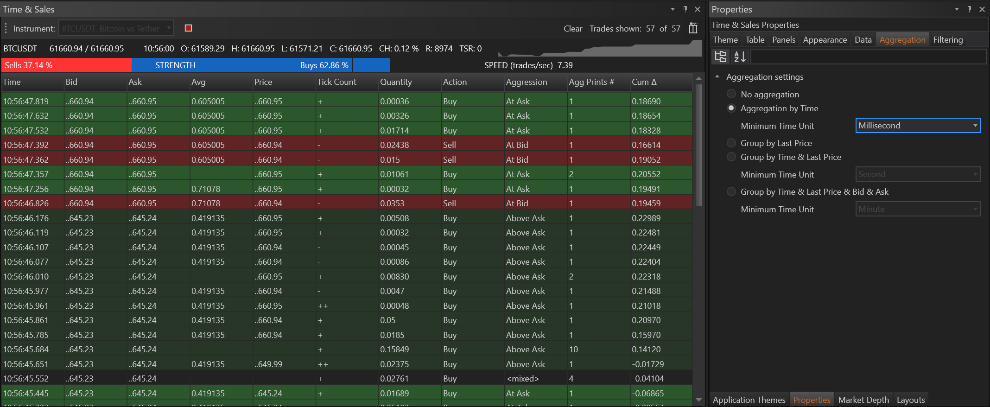Click the Properties search input field
This screenshot has width=990, height=407.
pyautogui.click(x=868, y=57)
